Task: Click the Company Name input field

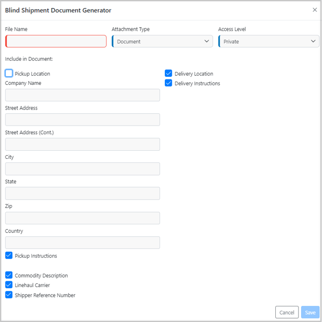Action: [83, 95]
